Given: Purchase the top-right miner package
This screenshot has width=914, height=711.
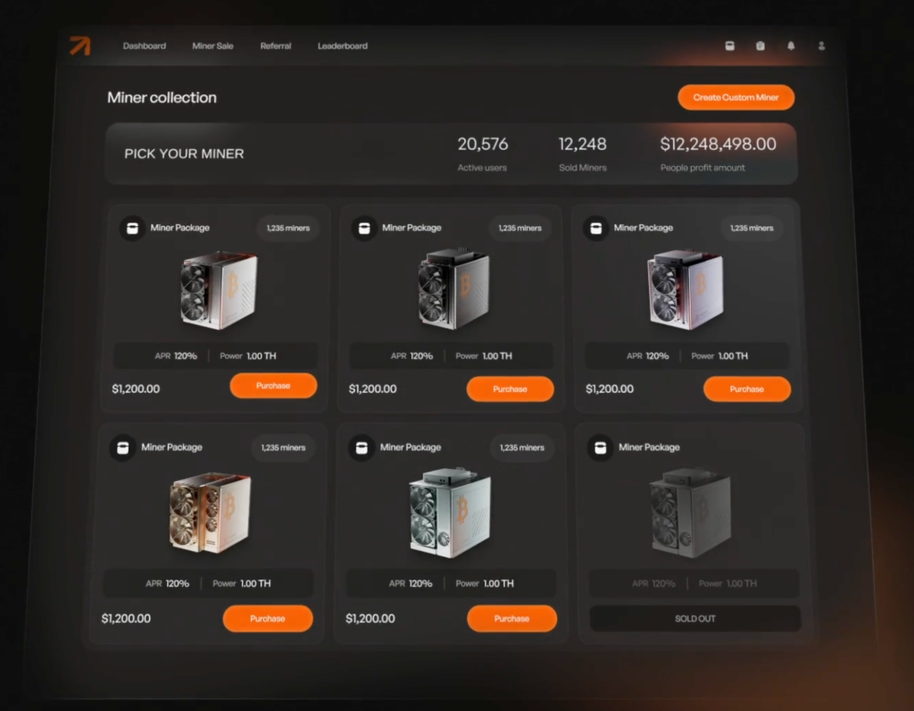Looking at the screenshot, I should 746,389.
